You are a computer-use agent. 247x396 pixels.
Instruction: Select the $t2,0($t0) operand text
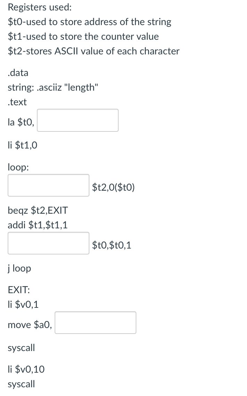click(x=113, y=187)
